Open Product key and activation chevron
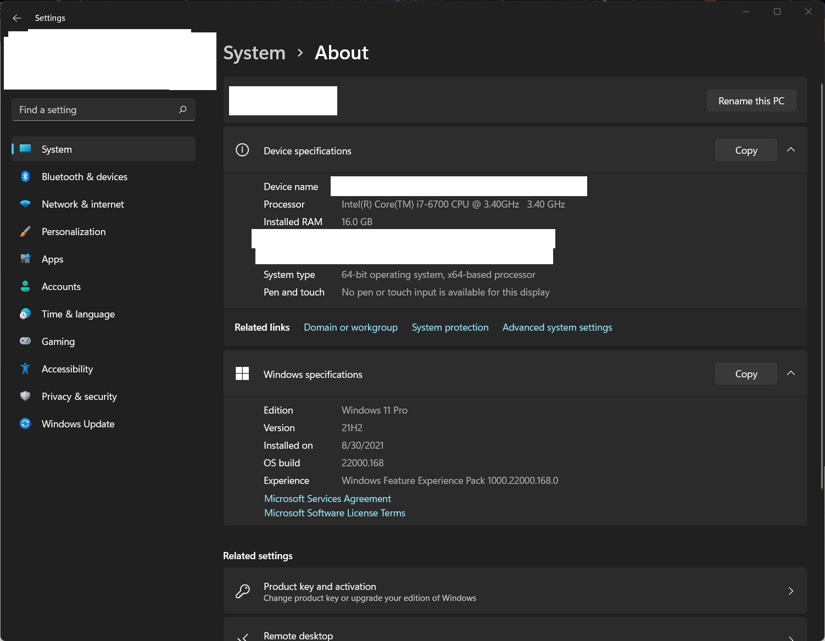Viewport: 825px width, 641px height. click(791, 591)
